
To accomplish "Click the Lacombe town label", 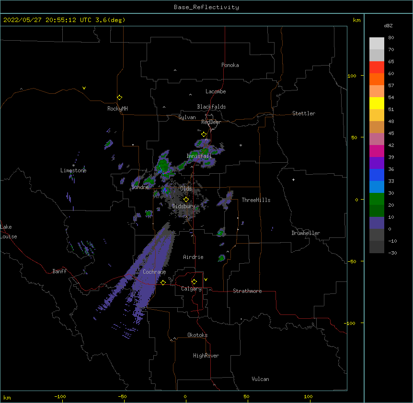I will [216, 91].
